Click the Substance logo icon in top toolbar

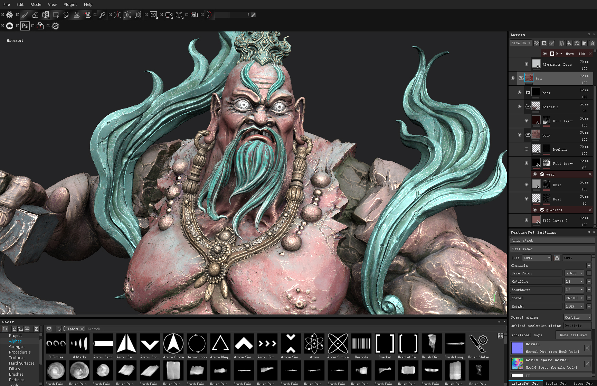tap(10, 15)
